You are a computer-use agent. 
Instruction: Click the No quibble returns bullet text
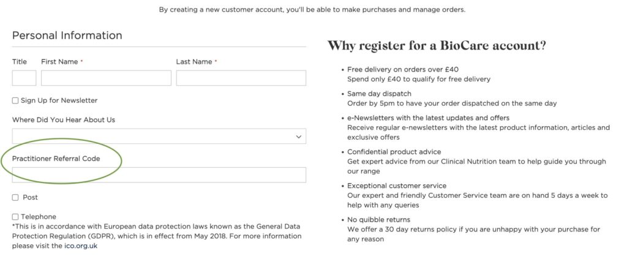378,219
